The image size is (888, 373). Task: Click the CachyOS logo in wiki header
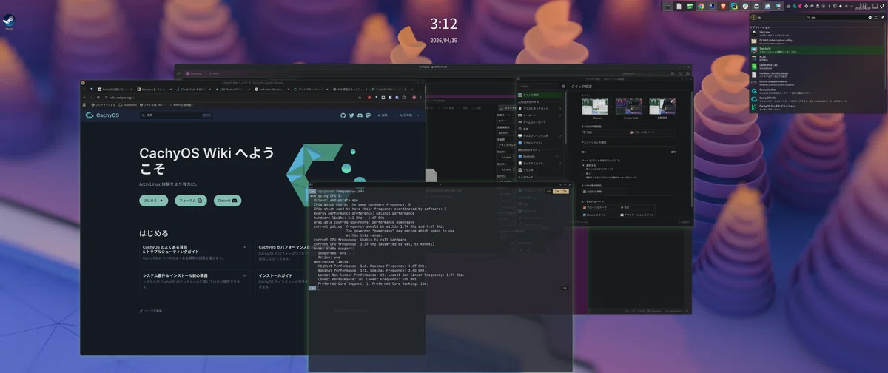[102, 115]
